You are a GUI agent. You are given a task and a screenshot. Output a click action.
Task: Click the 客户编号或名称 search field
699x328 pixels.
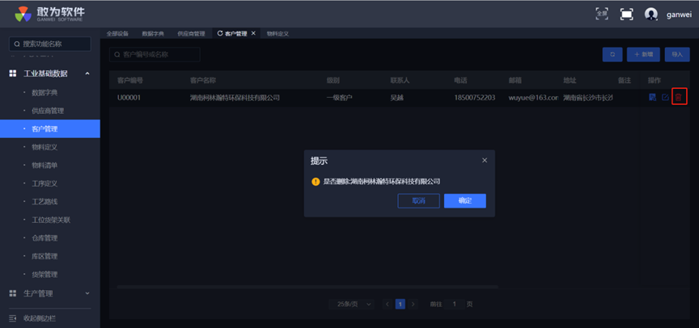pos(154,54)
